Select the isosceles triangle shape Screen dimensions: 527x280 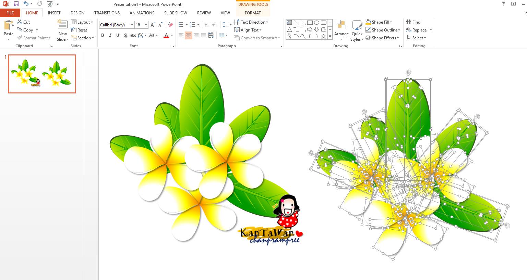(x=289, y=29)
